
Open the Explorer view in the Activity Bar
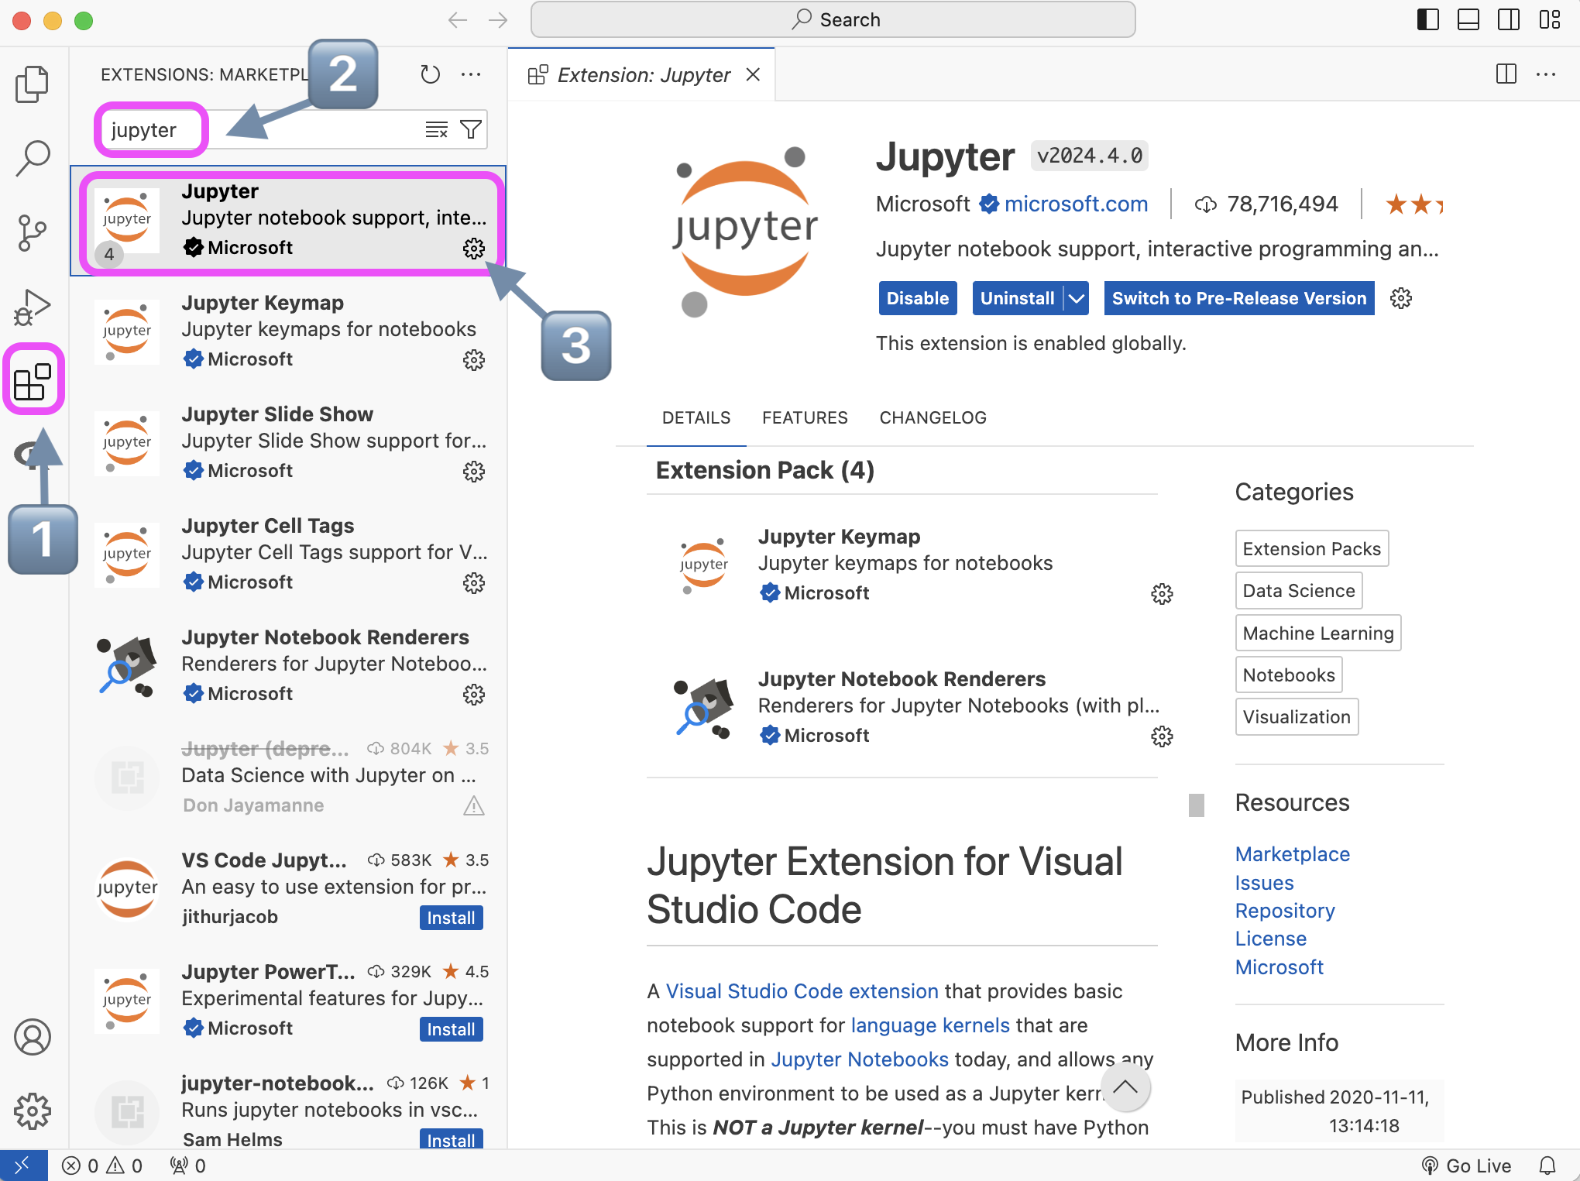tap(33, 83)
